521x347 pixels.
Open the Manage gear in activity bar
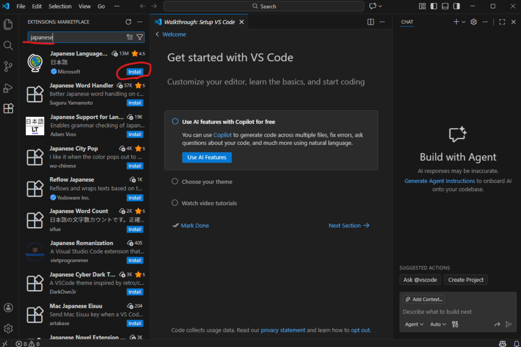[x=8, y=329]
